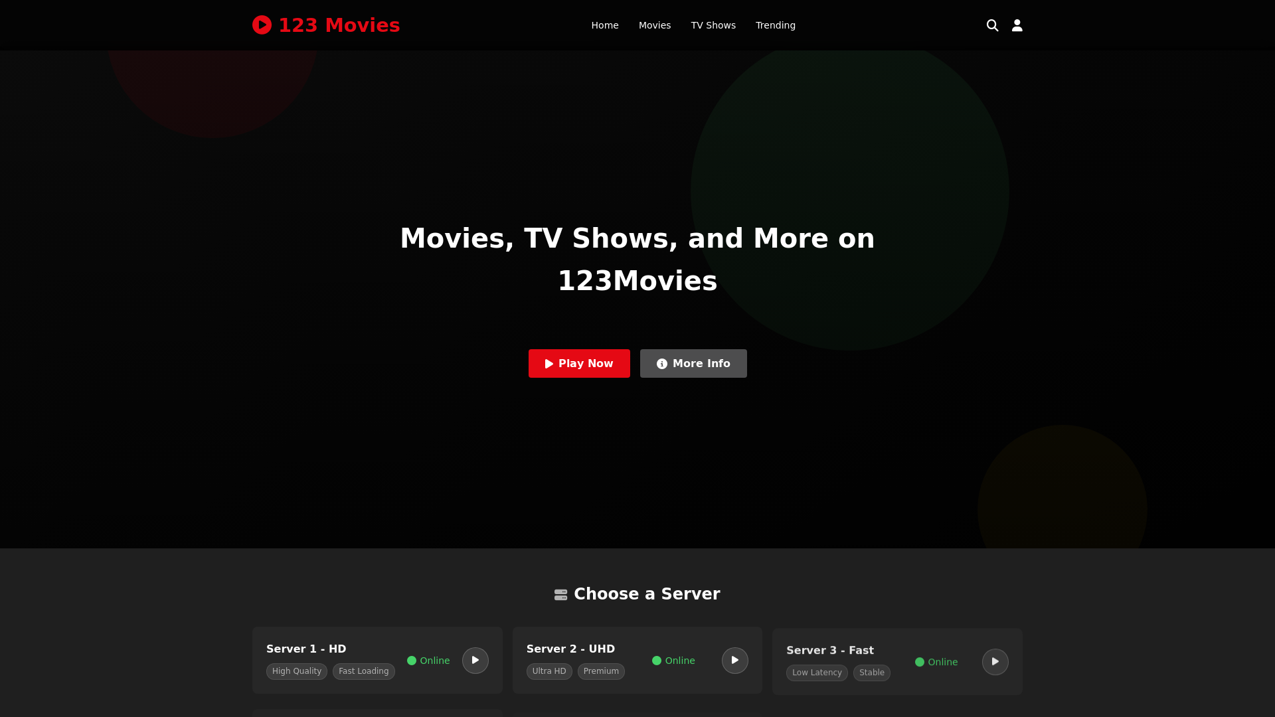The height and width of the screenshot is (717, 1275).
Task: Click Server 3 - Fast title
Action: tap(830, 650)
